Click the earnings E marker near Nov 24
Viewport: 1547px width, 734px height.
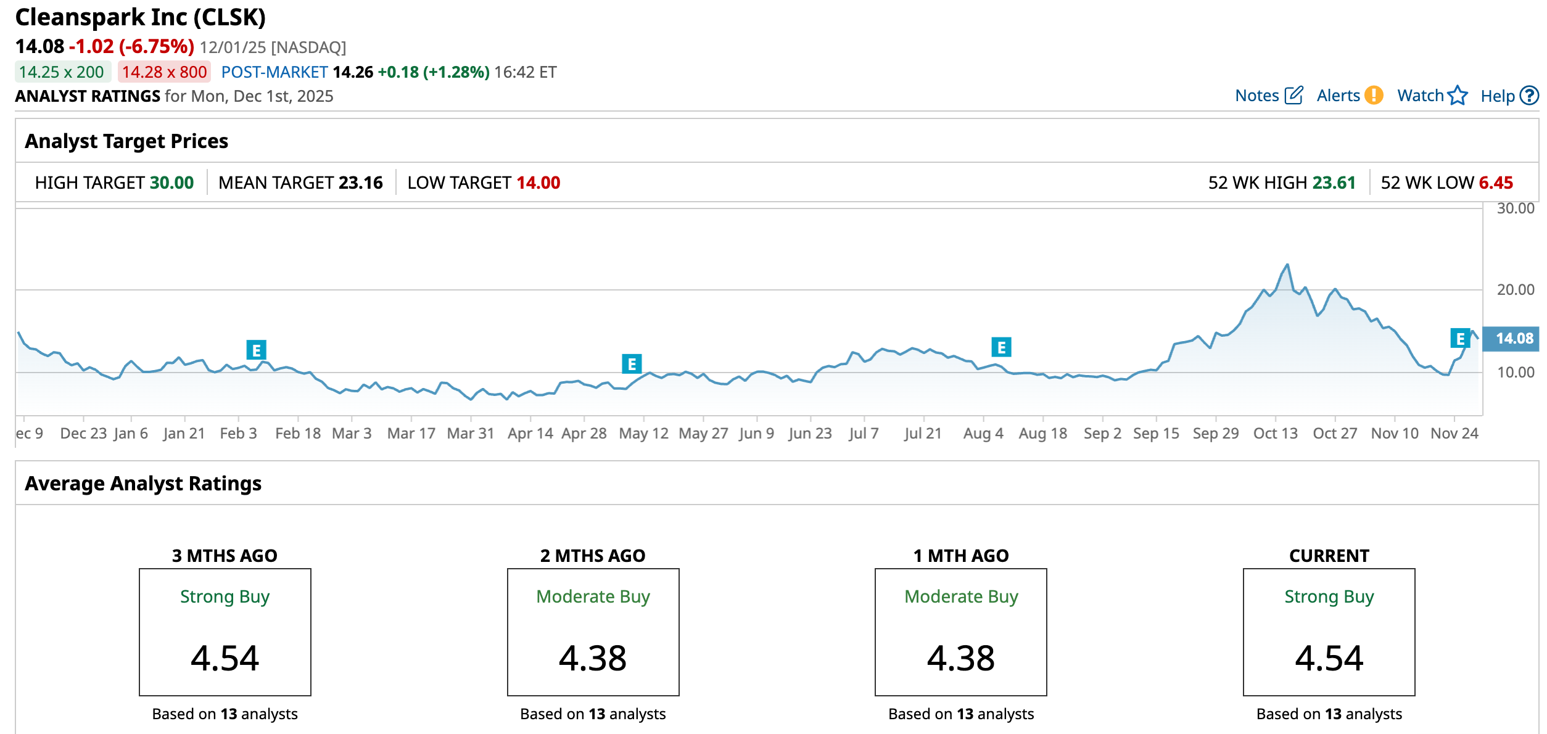click(1459, 338)
